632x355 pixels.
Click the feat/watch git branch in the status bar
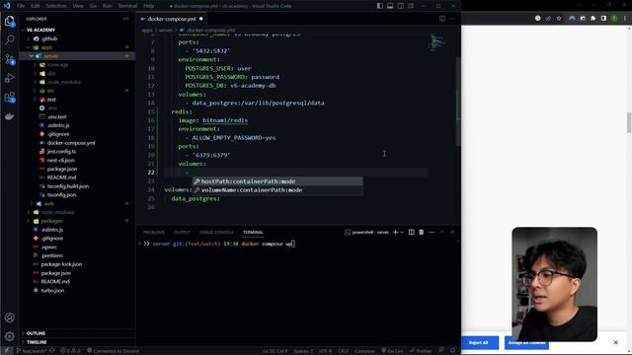(32, 351)
